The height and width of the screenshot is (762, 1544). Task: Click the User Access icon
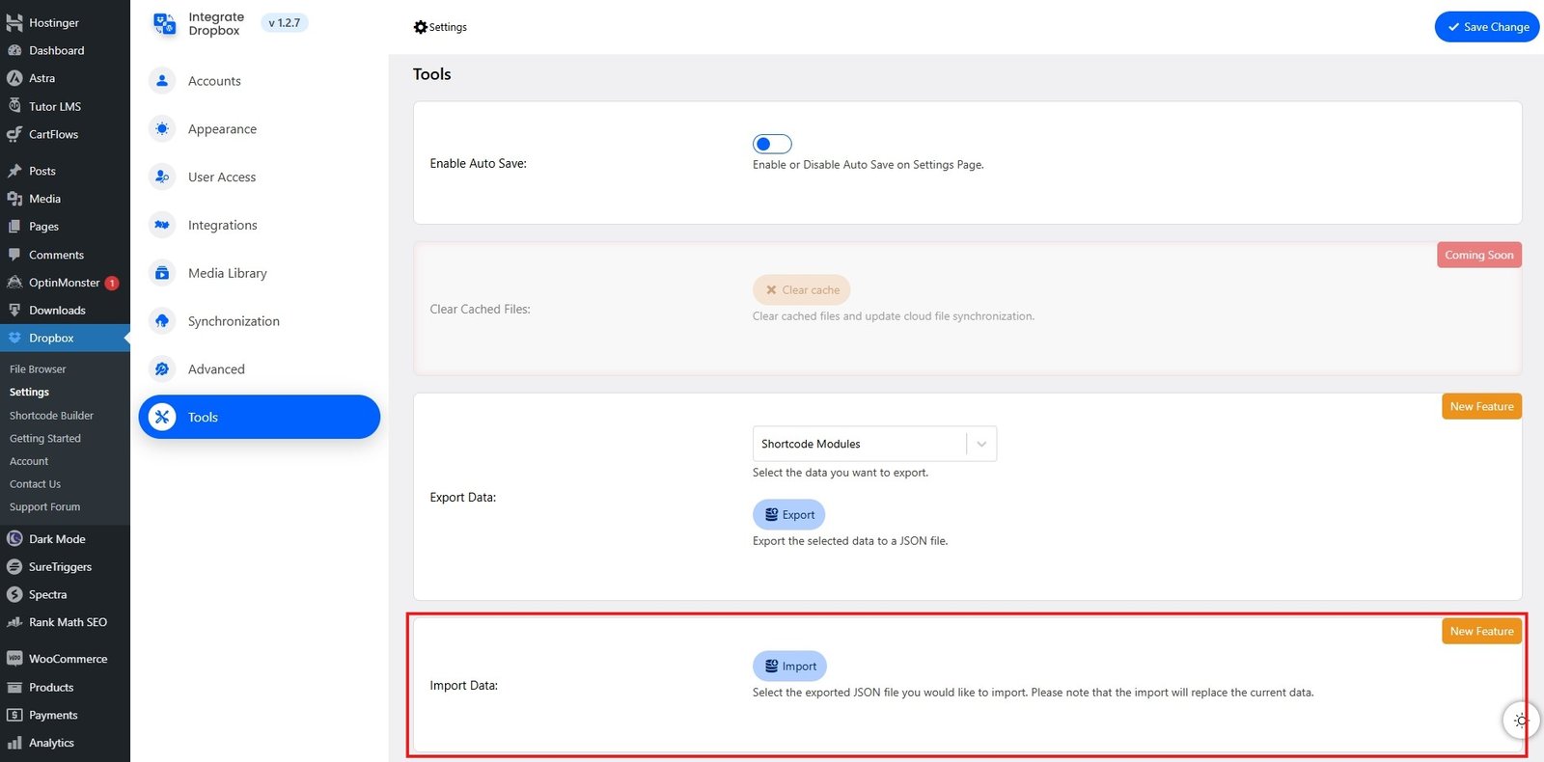[162, 177]
